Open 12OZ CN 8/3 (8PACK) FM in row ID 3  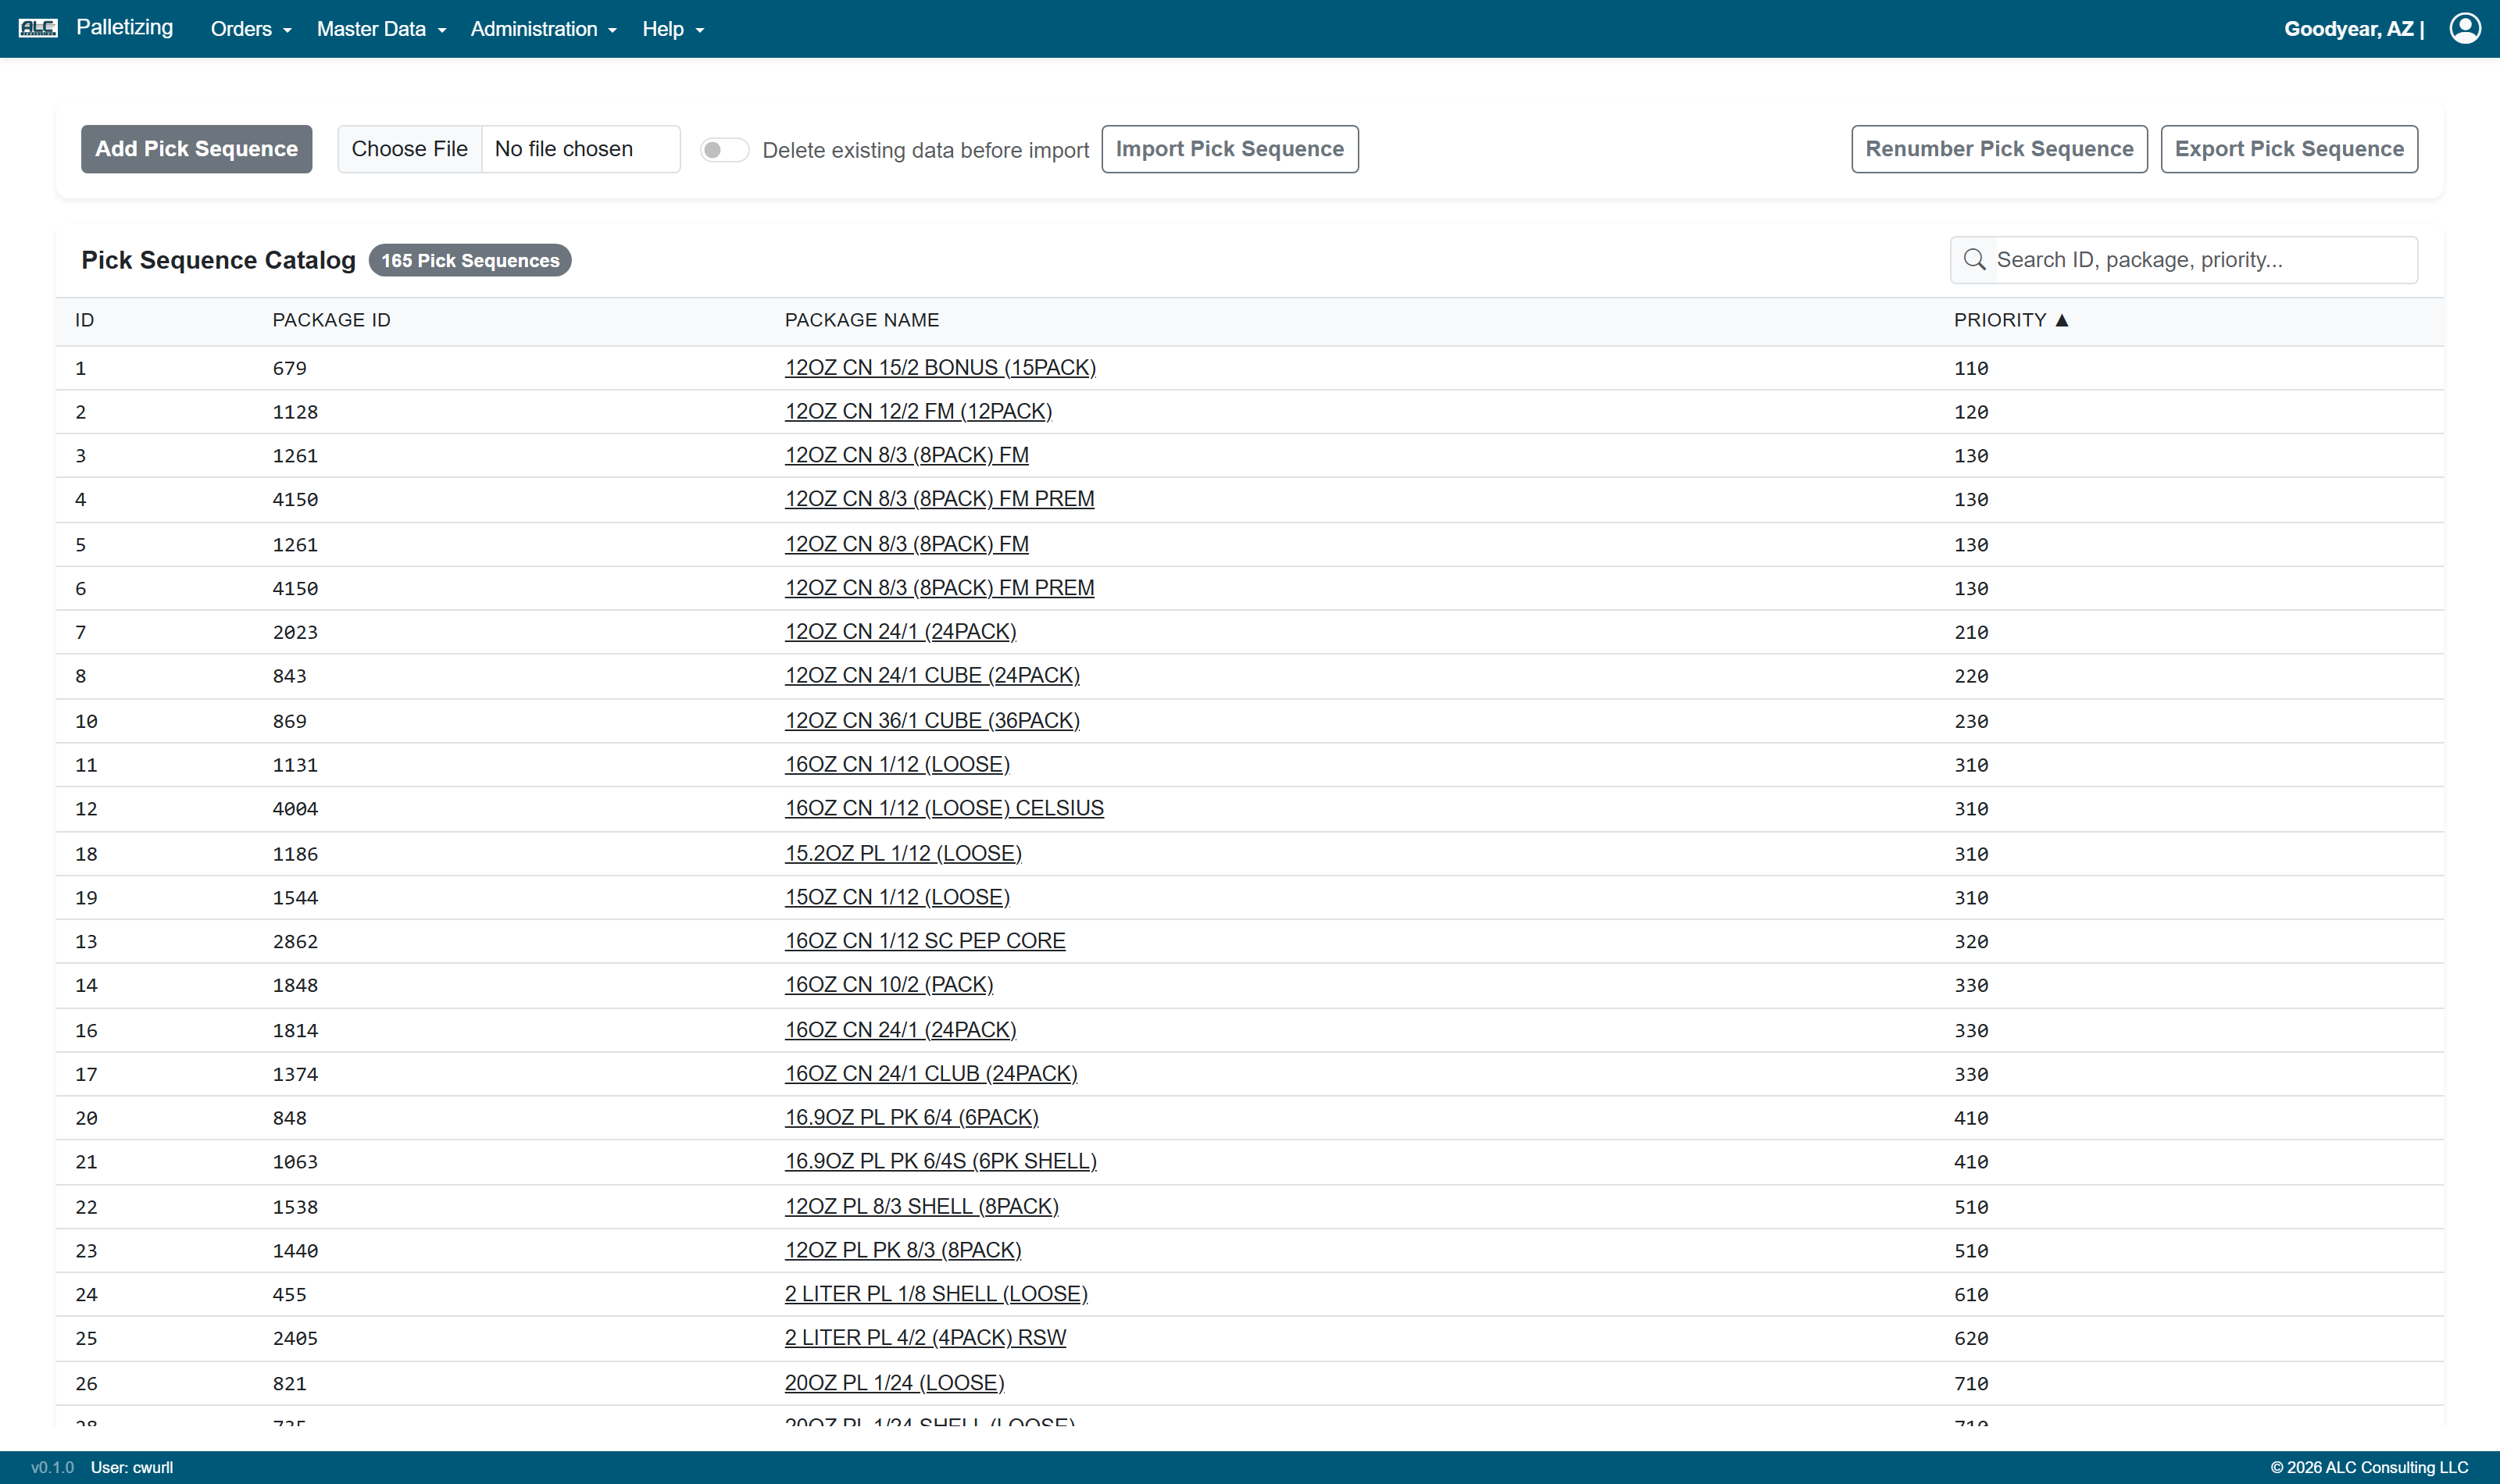pyautogui.click(x=907, y=455)
